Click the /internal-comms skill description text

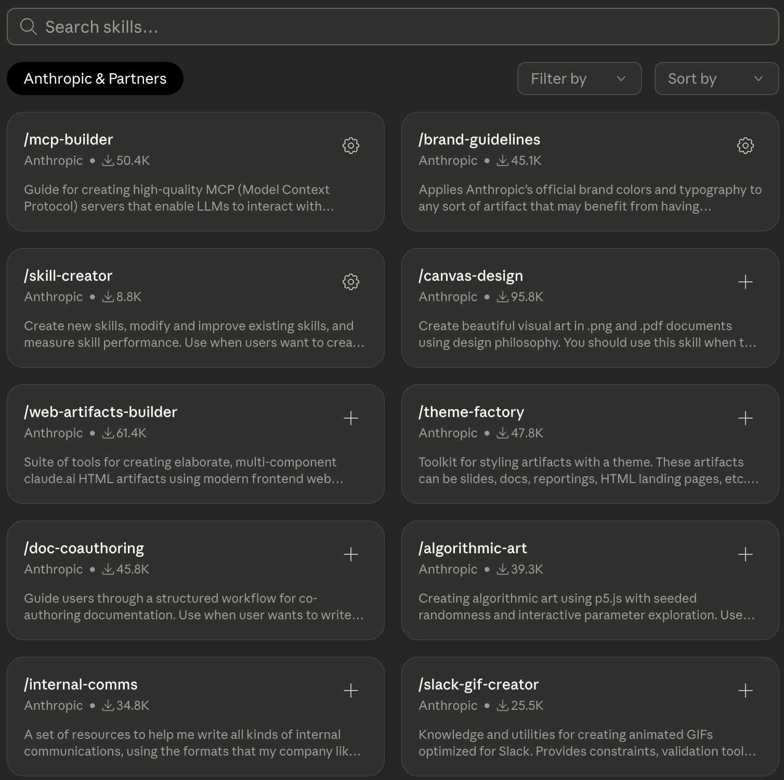coord(192,743)
